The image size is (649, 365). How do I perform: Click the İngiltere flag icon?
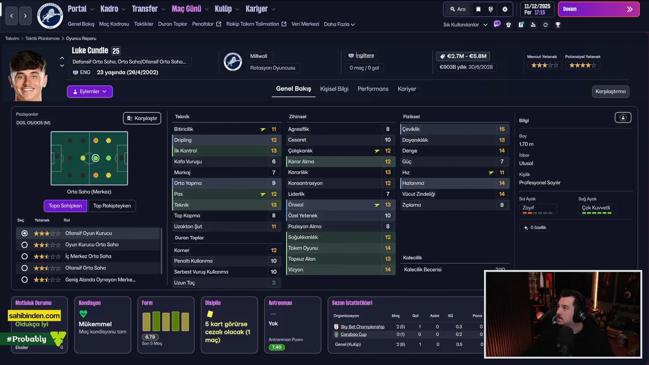pyautogui.click(x=351, y=55)
